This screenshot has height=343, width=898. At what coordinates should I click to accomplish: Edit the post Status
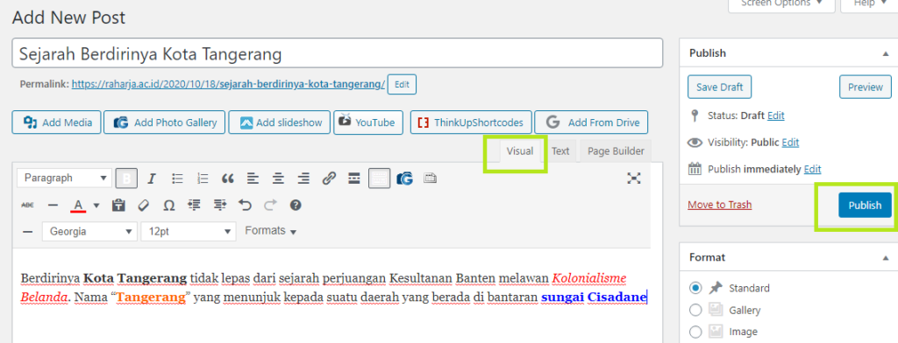click(775, 115)
